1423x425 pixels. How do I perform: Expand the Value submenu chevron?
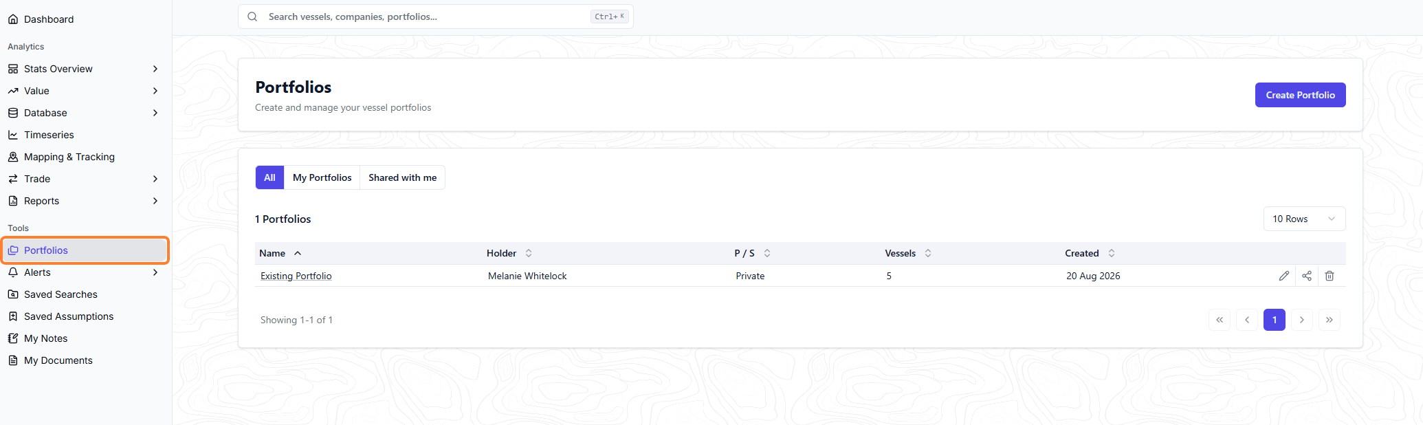coord(155,91)
